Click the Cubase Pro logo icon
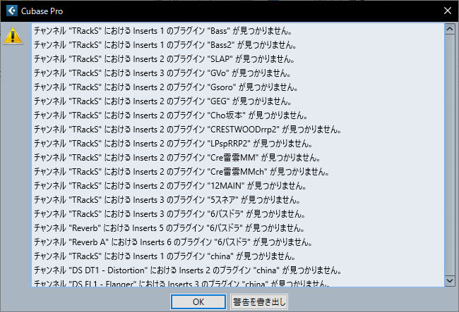The width and height of the screenshot is (459, 312). point(12,11)
